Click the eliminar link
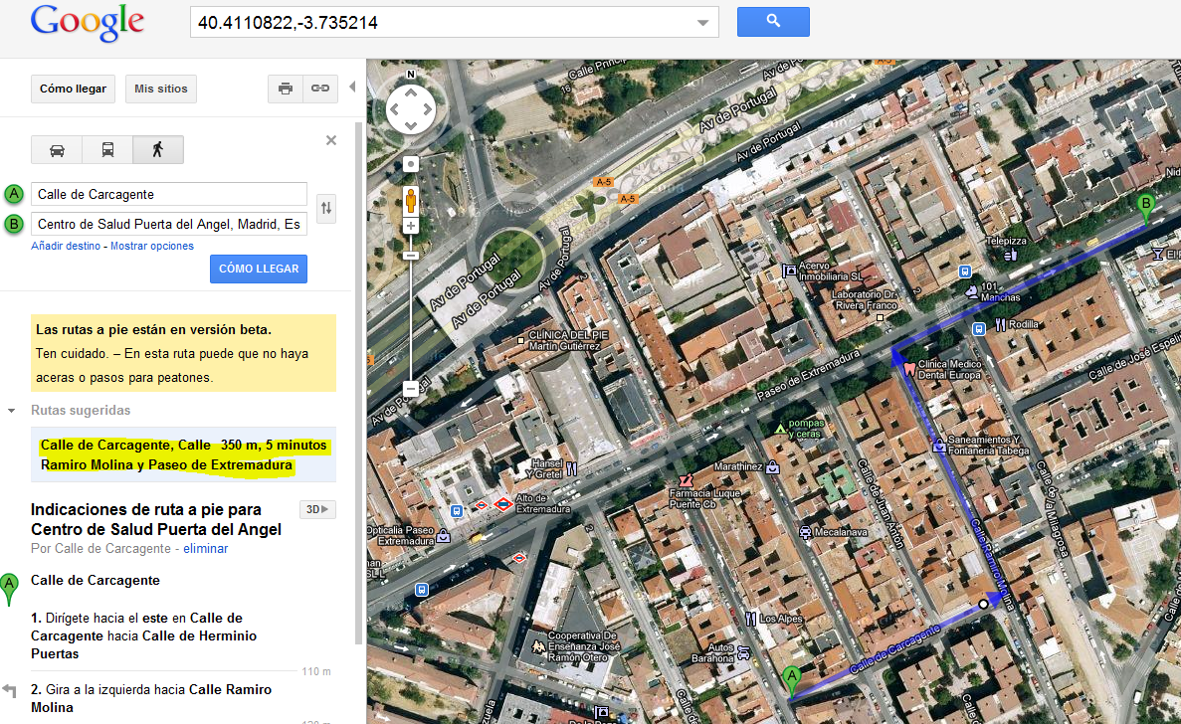 [x=205, y=548]
